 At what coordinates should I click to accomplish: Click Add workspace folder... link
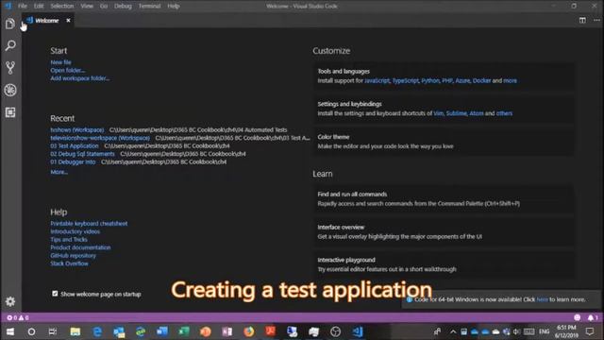pyautogui.click(x=79, y=78)
